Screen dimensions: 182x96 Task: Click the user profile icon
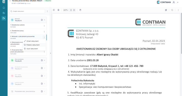tap(174, 2)
